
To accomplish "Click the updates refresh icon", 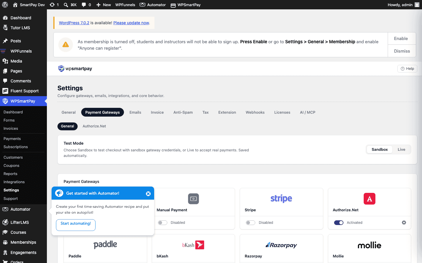I will click(52, 5).
